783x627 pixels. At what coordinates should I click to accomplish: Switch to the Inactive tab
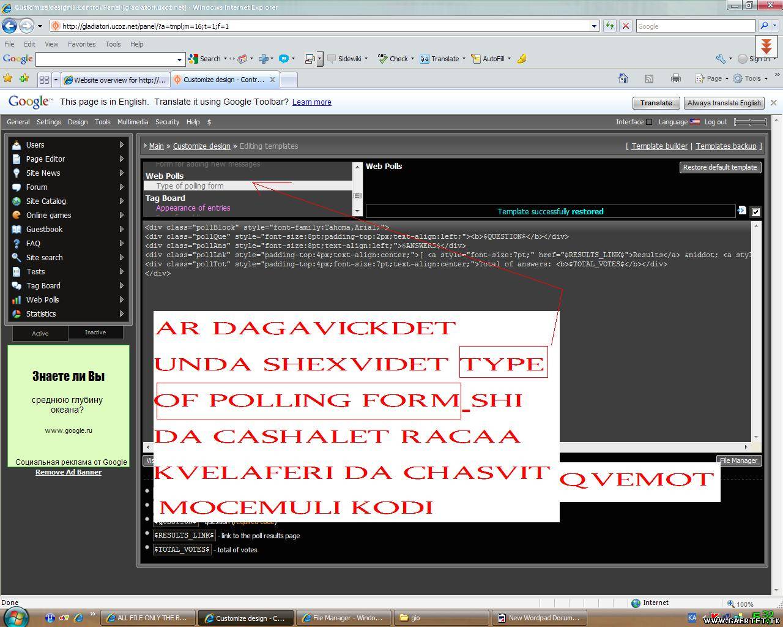point(95,332)
